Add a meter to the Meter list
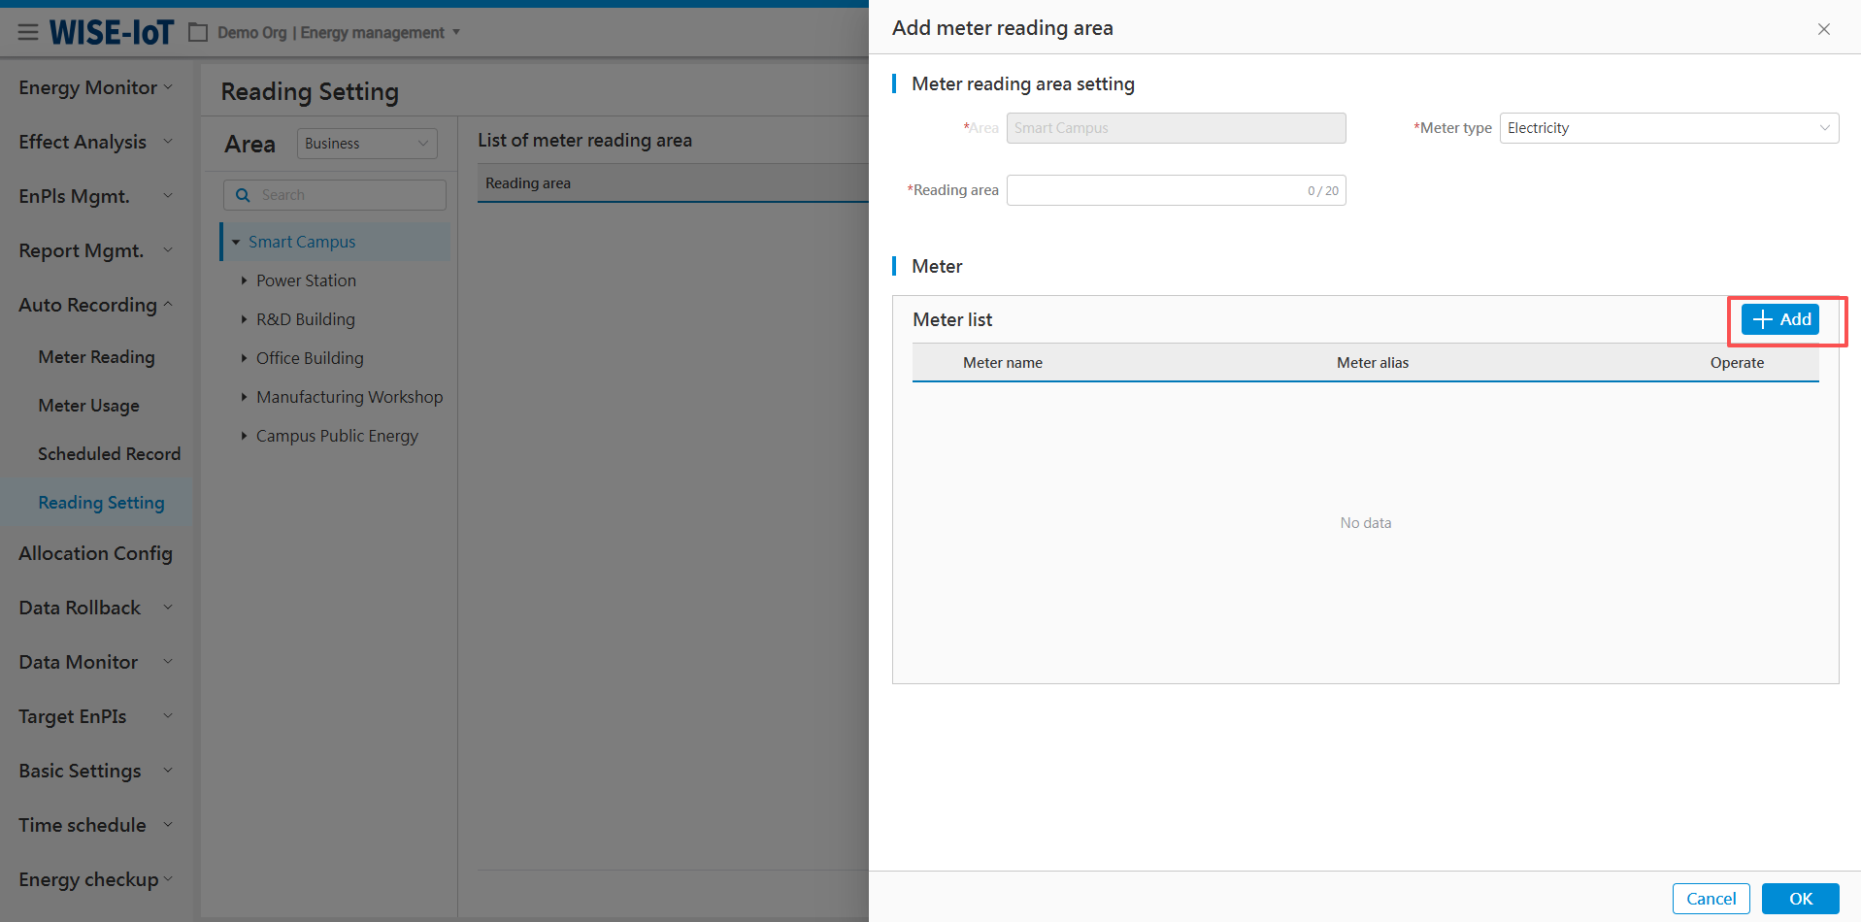 pyautogui.click(x=1779, y=319)
